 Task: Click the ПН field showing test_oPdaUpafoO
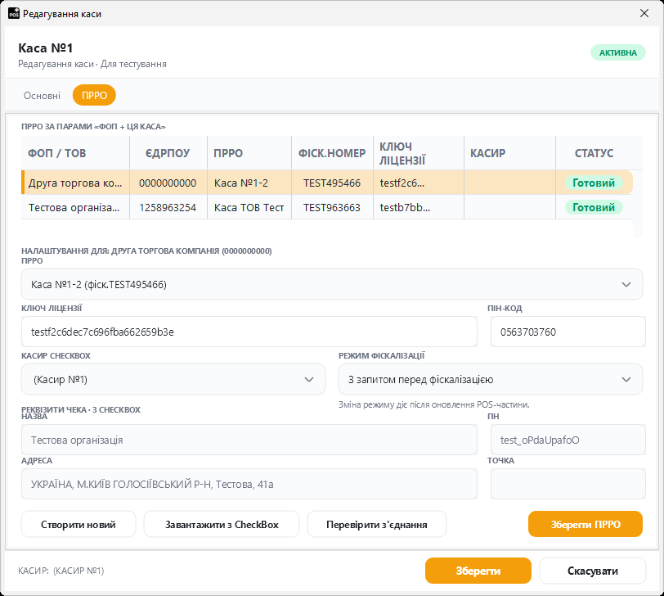(x=568, y=440)
